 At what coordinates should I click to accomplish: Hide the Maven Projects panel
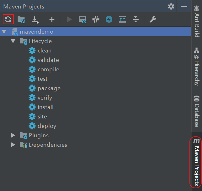click(x=184, y=7)
